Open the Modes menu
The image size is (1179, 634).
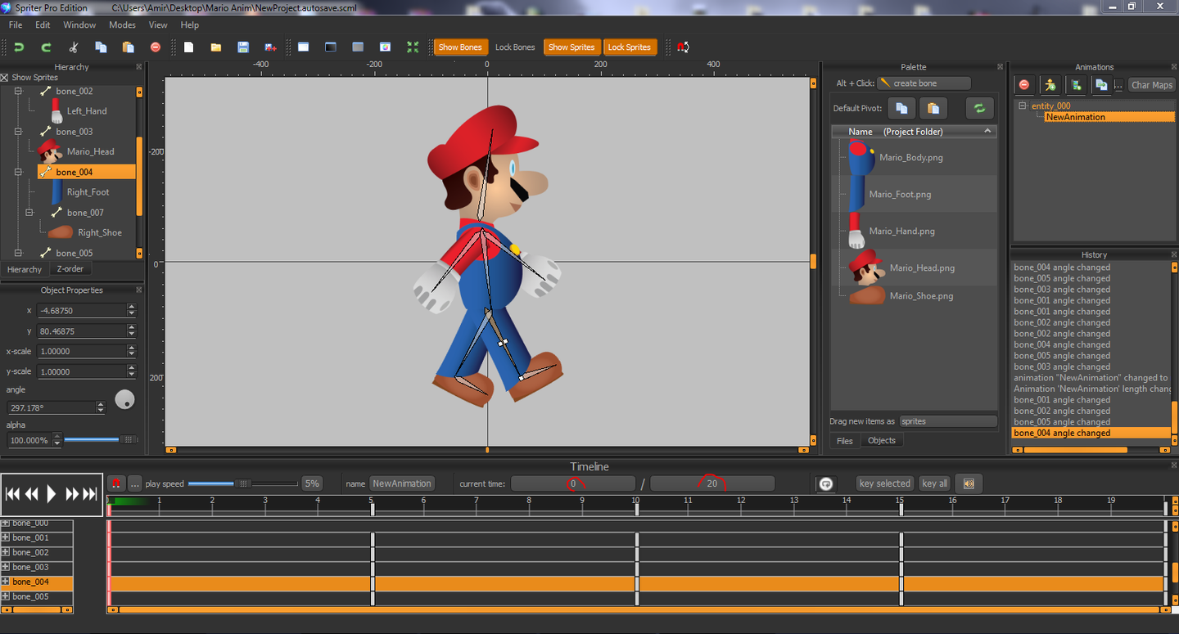click(122, 25)
